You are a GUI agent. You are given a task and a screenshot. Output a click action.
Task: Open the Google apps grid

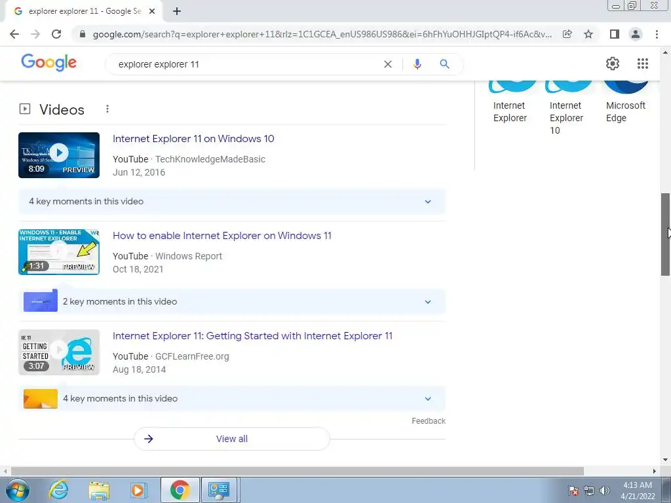642,64
